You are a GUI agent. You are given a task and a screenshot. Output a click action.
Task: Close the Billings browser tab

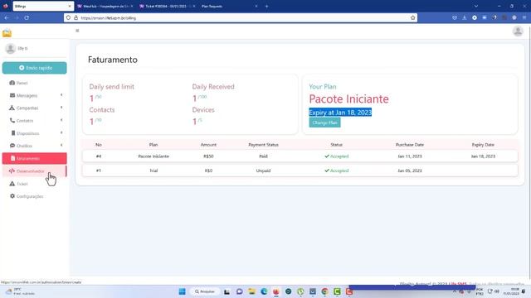pyautogui.click(x=70, y=6)
